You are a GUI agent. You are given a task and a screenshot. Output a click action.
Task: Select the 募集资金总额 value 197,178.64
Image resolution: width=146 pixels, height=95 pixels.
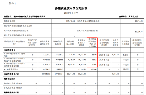pyautogui.click(x=70, y=21)
